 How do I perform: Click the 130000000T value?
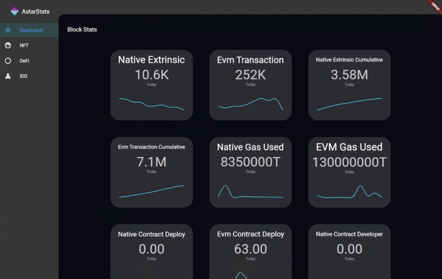[349, 162]
